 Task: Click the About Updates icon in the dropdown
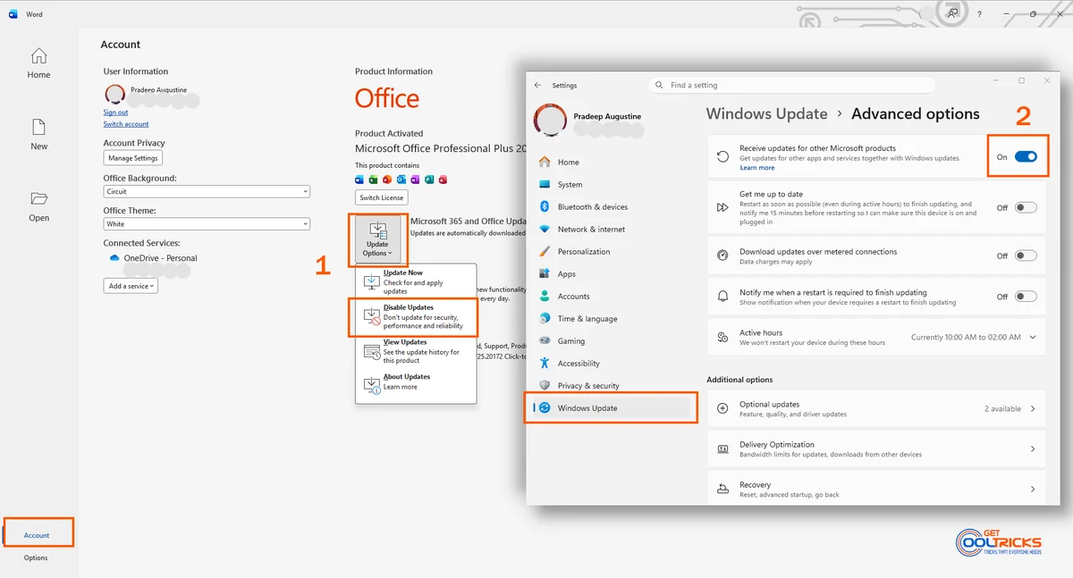(x=371, y=384)
